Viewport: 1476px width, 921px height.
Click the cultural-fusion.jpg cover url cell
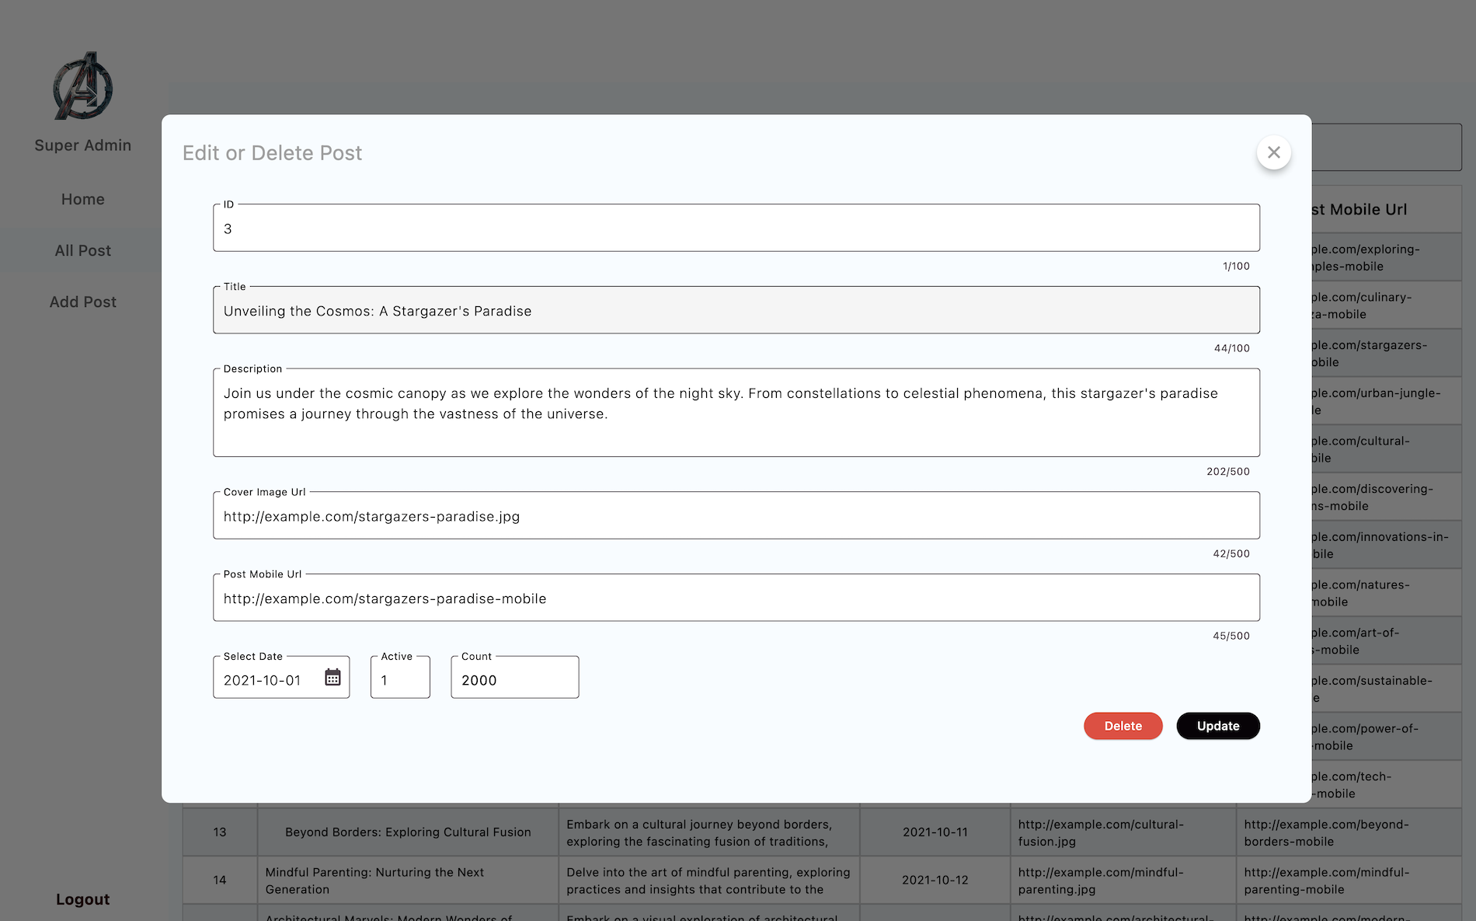1123,832
